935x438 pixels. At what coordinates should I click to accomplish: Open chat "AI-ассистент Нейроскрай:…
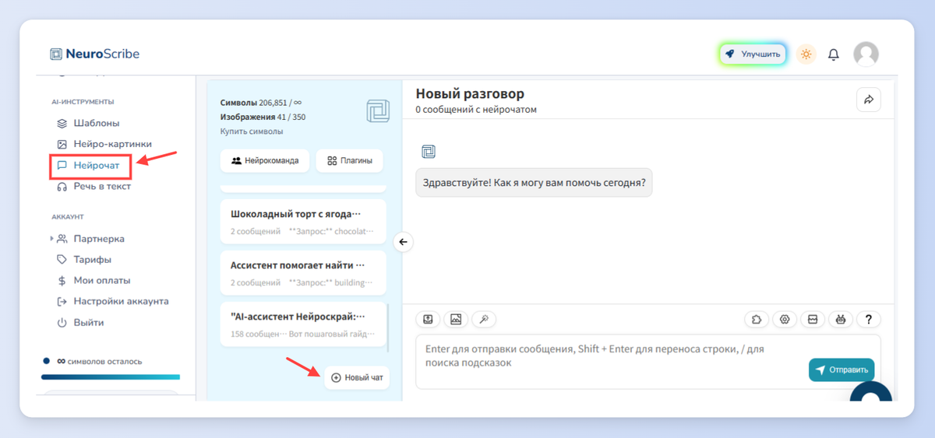pos(303,324)
